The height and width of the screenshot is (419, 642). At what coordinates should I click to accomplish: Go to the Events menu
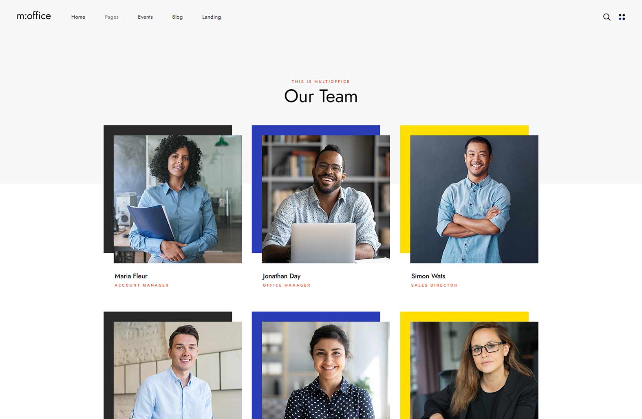[145, 17]
